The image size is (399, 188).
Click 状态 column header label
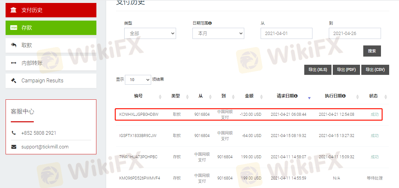[x=373, y=96]
